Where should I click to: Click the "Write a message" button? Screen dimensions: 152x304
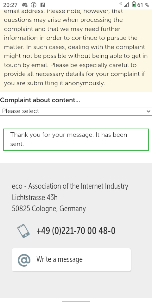[71, 260]
